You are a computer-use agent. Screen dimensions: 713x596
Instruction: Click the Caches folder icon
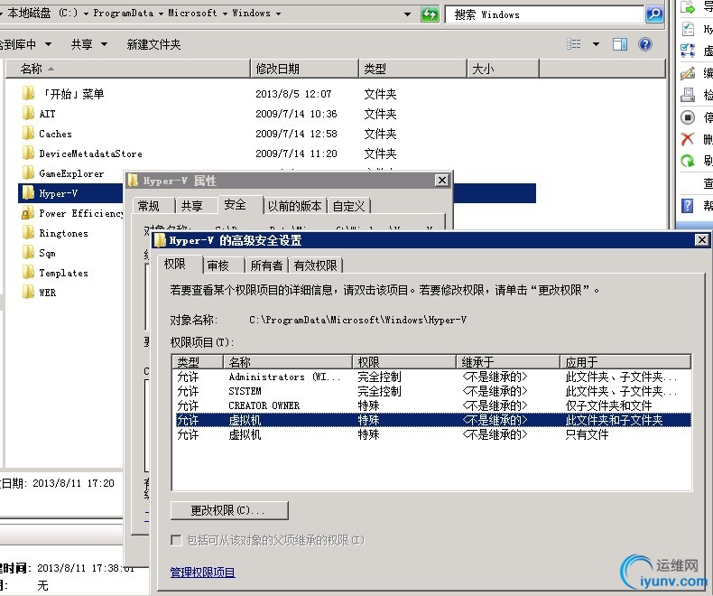pos(28,134)
